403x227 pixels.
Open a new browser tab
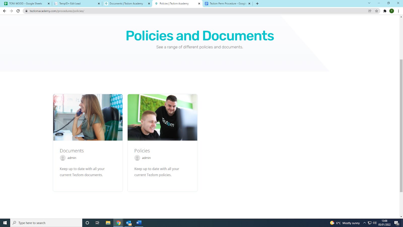click(257, 4)
